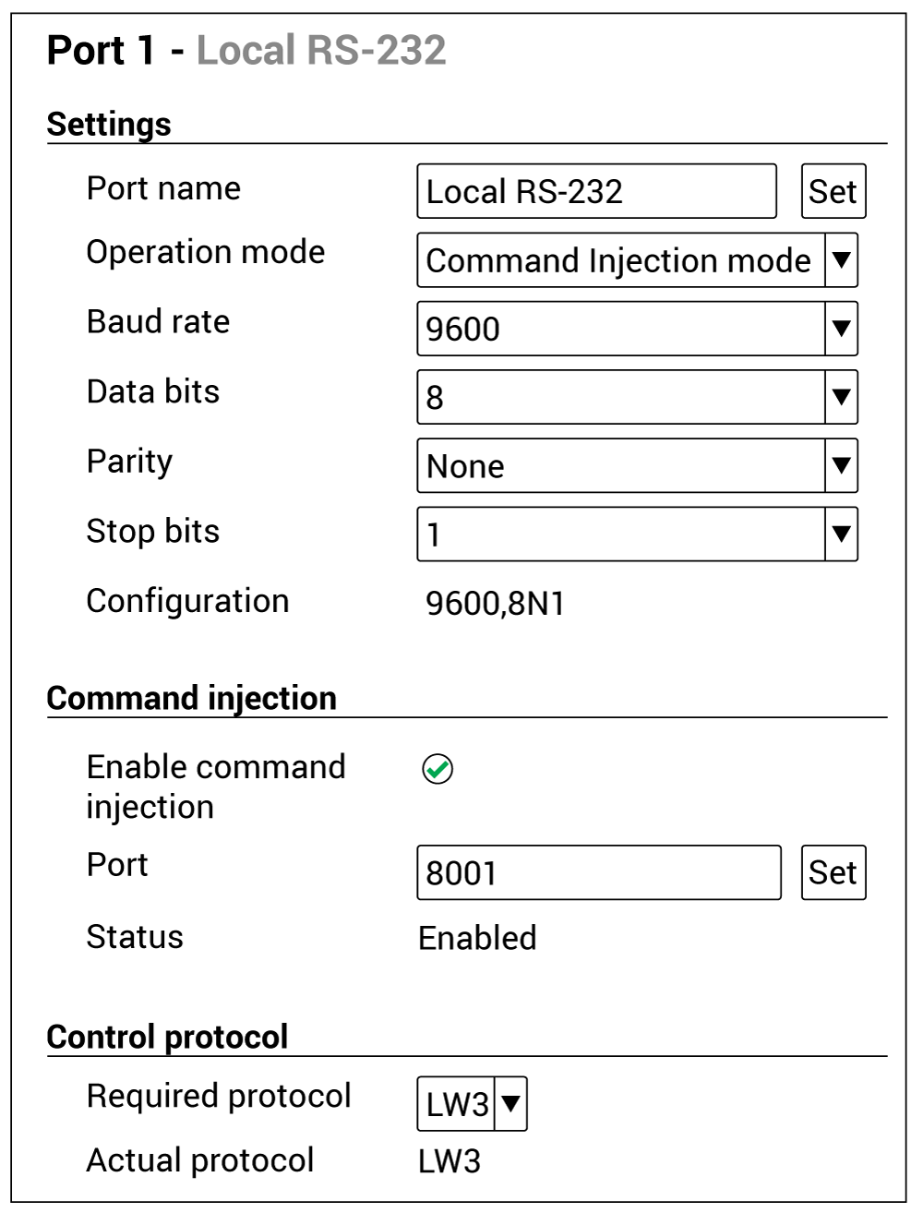Image resolution: width=923 pixels, height=1213 pixels.
Task: Toggle the Enable command injection checkmark
Action: tap(438, 769)
